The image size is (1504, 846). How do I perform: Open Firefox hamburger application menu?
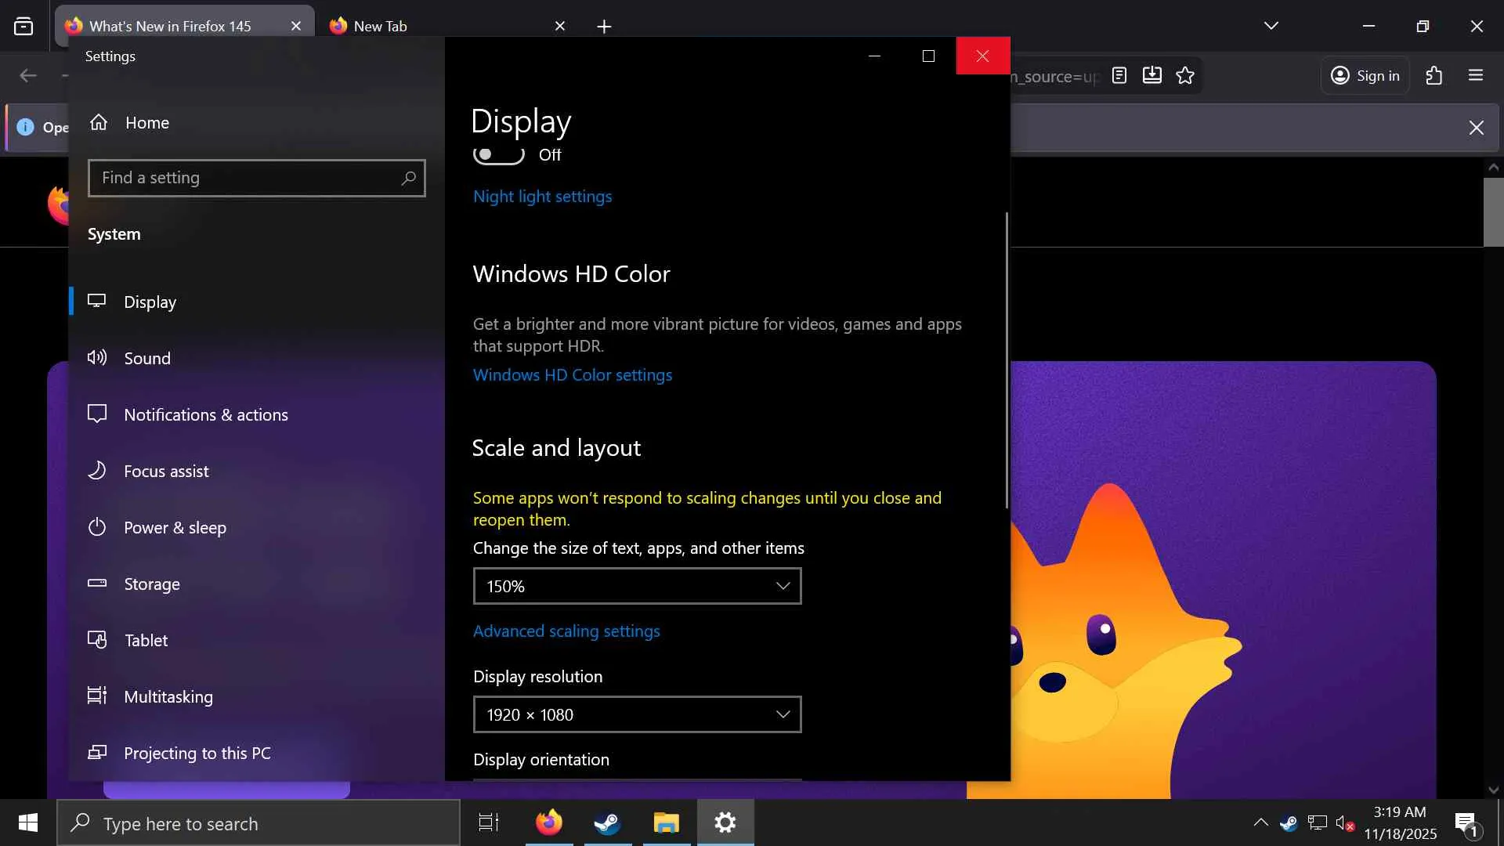(1476, 75)
